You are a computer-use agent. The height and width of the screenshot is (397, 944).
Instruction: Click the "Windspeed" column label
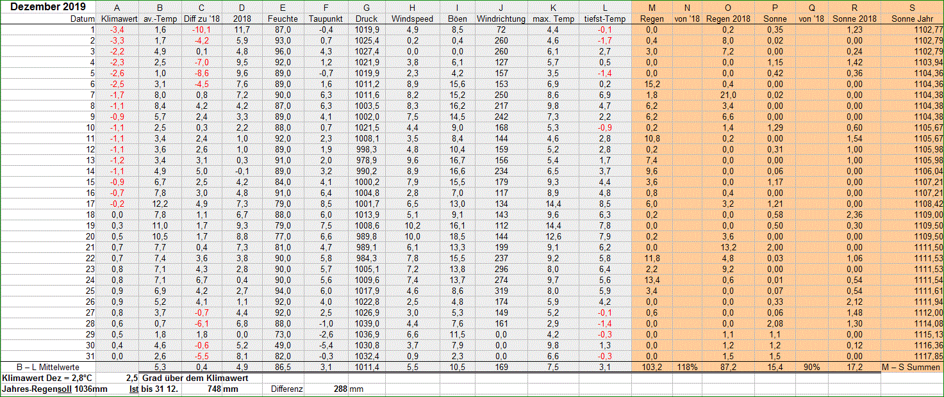(412, 19)
